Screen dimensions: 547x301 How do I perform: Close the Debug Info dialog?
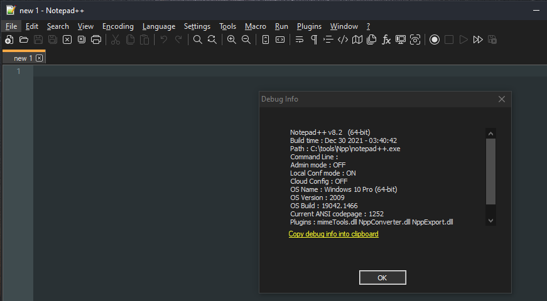pyautogui.click(x=502, y=99)
